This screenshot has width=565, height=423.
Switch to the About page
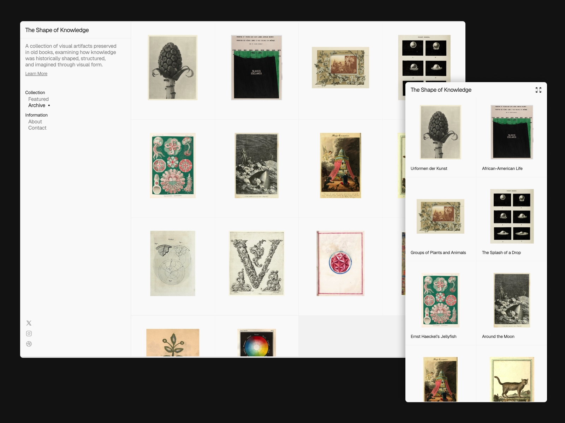35,121
